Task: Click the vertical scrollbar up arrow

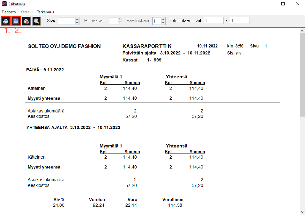Action: point(302,31)
